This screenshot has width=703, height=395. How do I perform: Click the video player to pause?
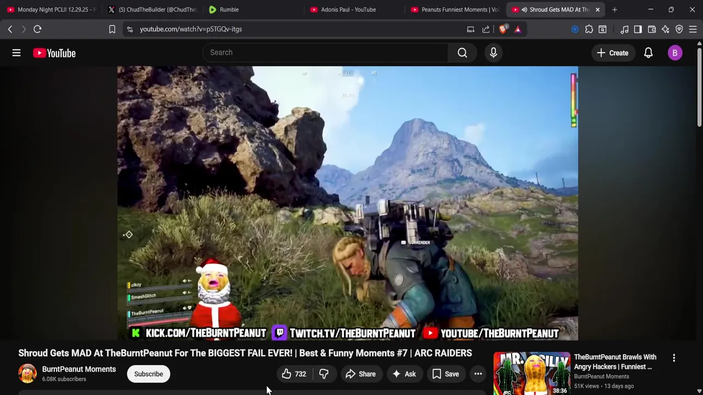point(347,203)
